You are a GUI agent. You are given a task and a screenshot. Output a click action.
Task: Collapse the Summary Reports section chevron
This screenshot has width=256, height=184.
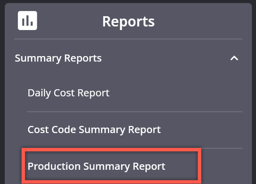point(234,58)
